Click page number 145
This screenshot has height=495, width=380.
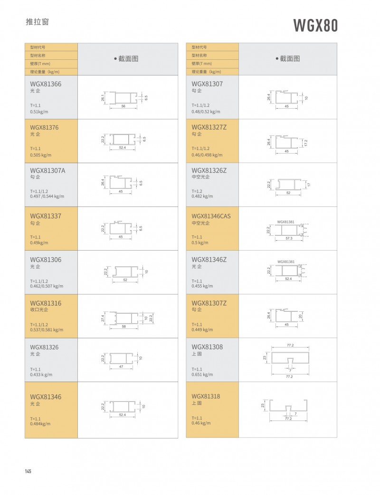(x=28, y=471)
